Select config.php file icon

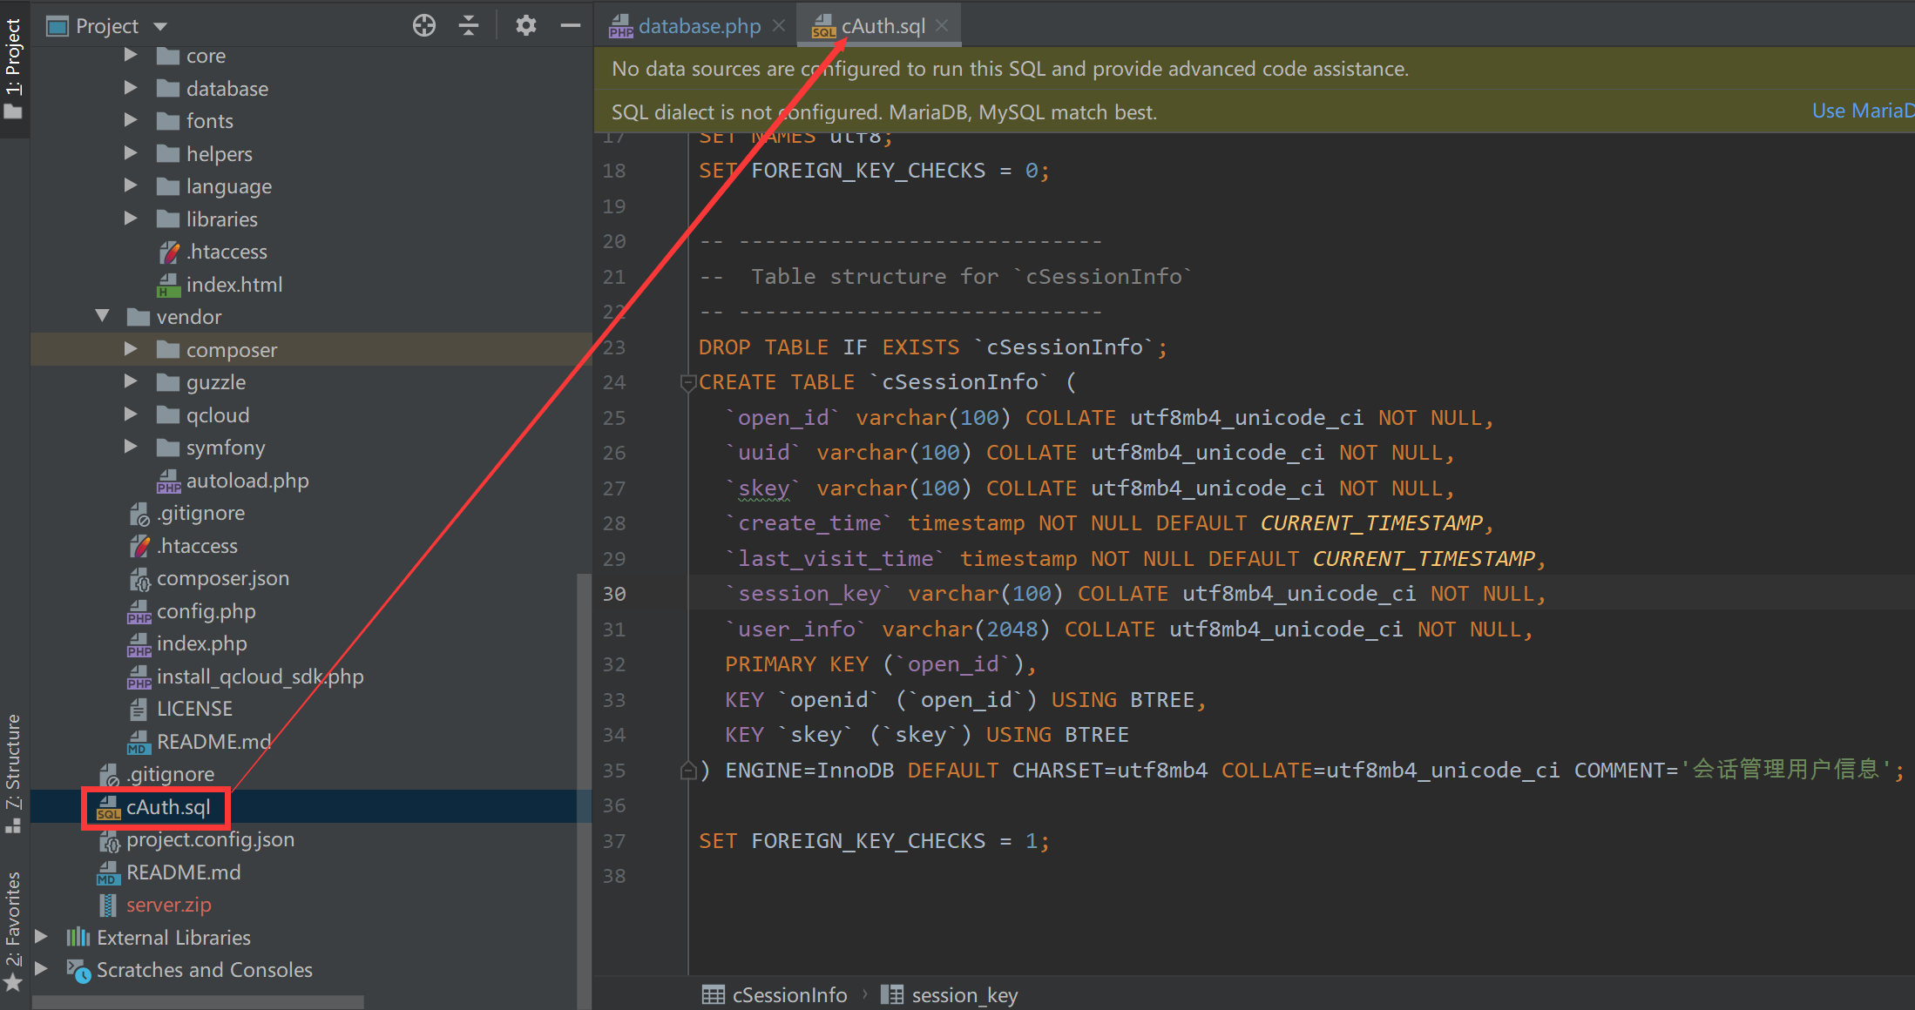(x=139, y=611)
